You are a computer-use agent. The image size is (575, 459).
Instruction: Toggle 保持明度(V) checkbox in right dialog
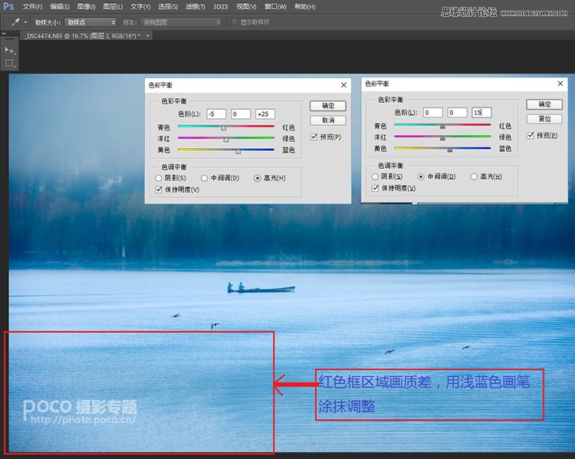[x=375, y=188]
